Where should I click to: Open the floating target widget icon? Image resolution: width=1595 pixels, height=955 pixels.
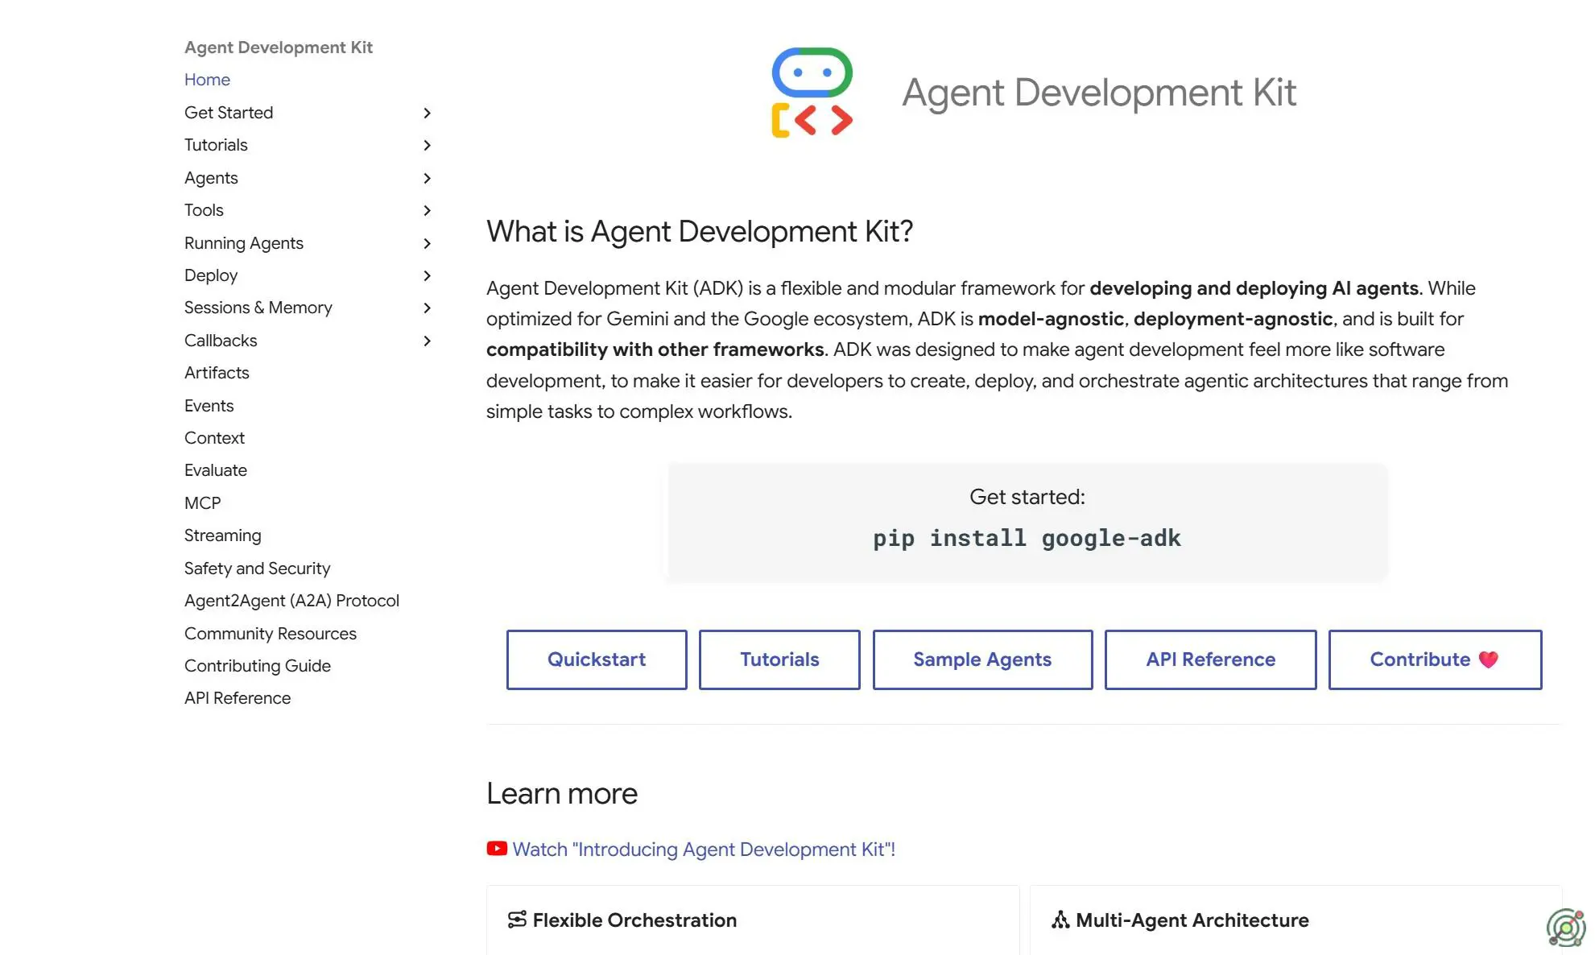1566,929
